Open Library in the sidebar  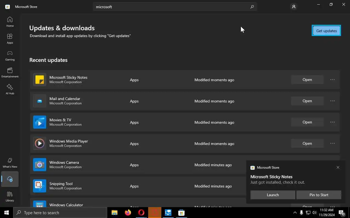(x=10, y=196)
